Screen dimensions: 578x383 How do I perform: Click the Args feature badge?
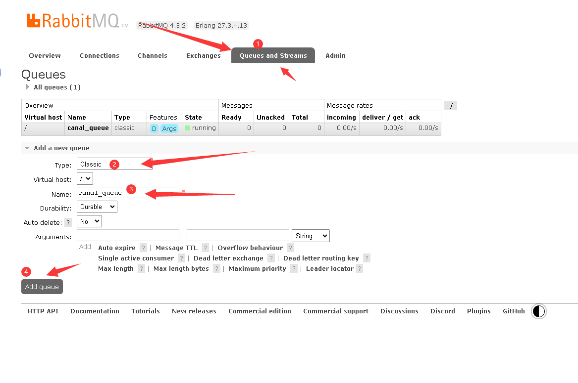(x=169, y=129)
